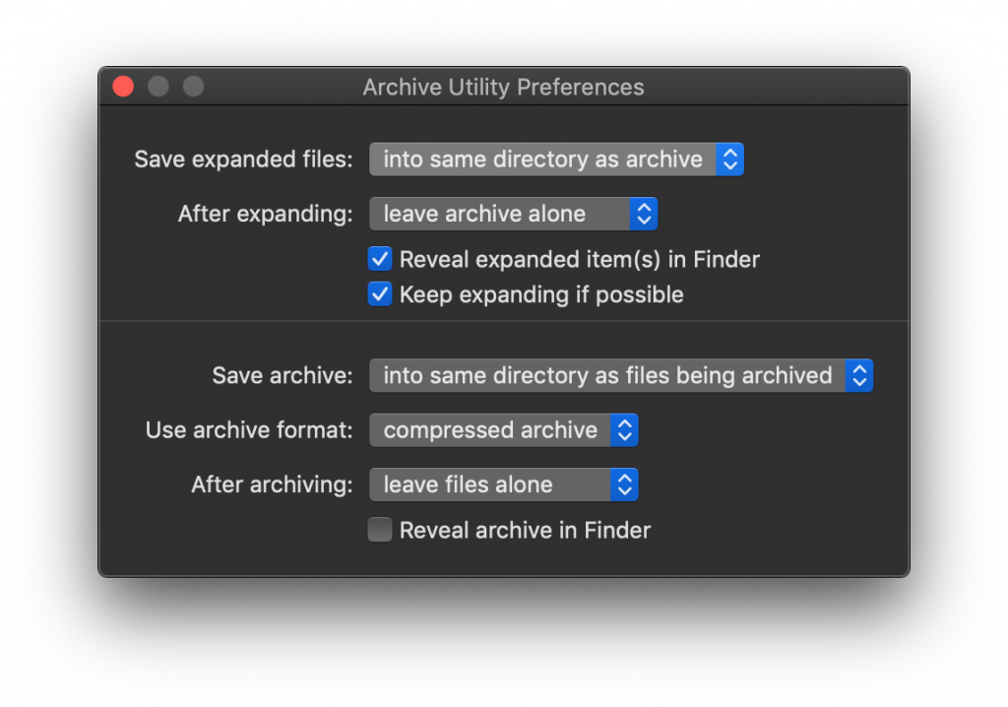Screen dimensions: 1008x707
Task: Minimize the Archive Utility Preferences window
Action: point(157,86)
